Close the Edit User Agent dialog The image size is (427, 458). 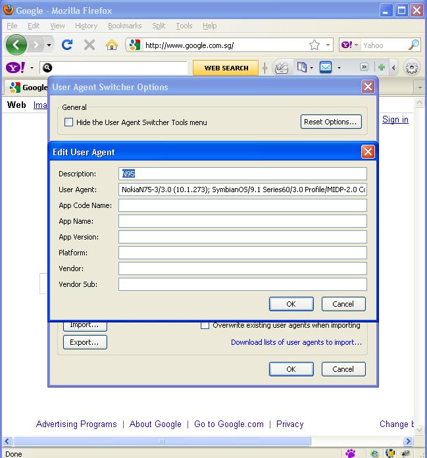pos(368,152)
